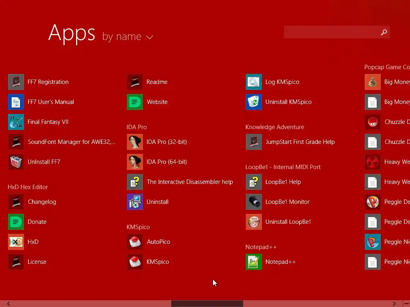The image size is (410, 307).
Task: Open the Big Money game icon
Action: 373,82
